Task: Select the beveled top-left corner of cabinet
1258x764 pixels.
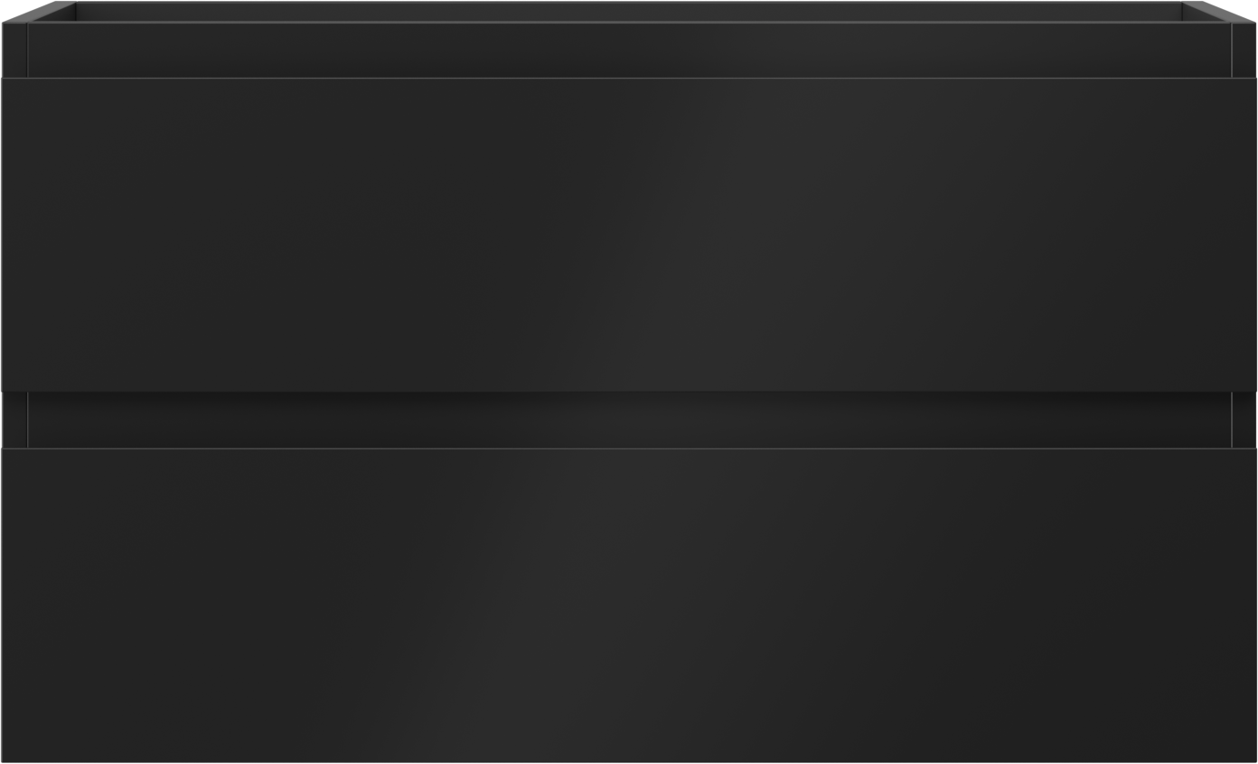Action: click(40, 12)
